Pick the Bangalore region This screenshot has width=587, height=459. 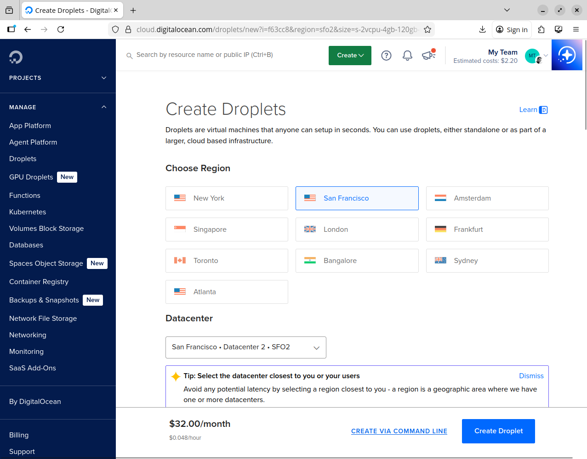[x=357, y=261]
